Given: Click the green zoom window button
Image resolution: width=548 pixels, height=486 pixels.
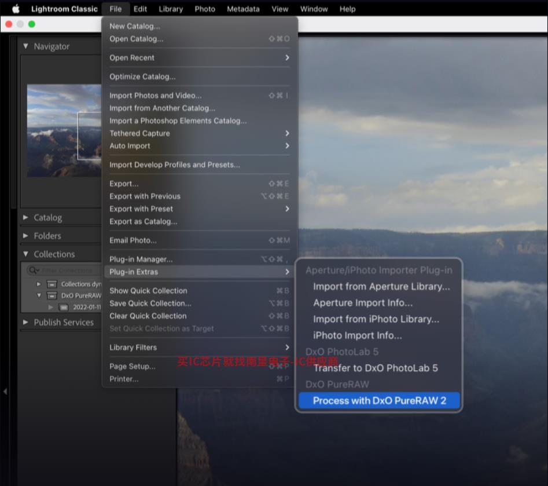Looking at the screenshot, I should tap(31, 24).
